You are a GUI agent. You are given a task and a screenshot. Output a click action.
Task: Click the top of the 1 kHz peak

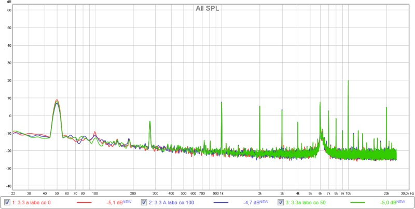click(222, 102)
